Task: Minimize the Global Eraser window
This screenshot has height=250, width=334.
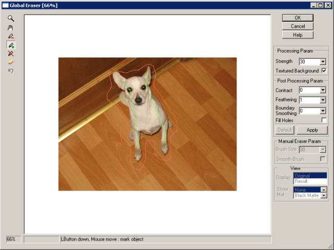Action: pos(313,5)
